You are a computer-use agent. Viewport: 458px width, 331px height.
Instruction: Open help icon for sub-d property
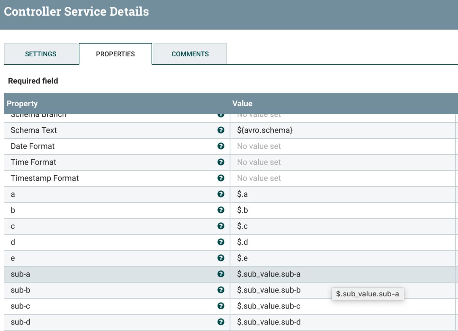(221, 322)
